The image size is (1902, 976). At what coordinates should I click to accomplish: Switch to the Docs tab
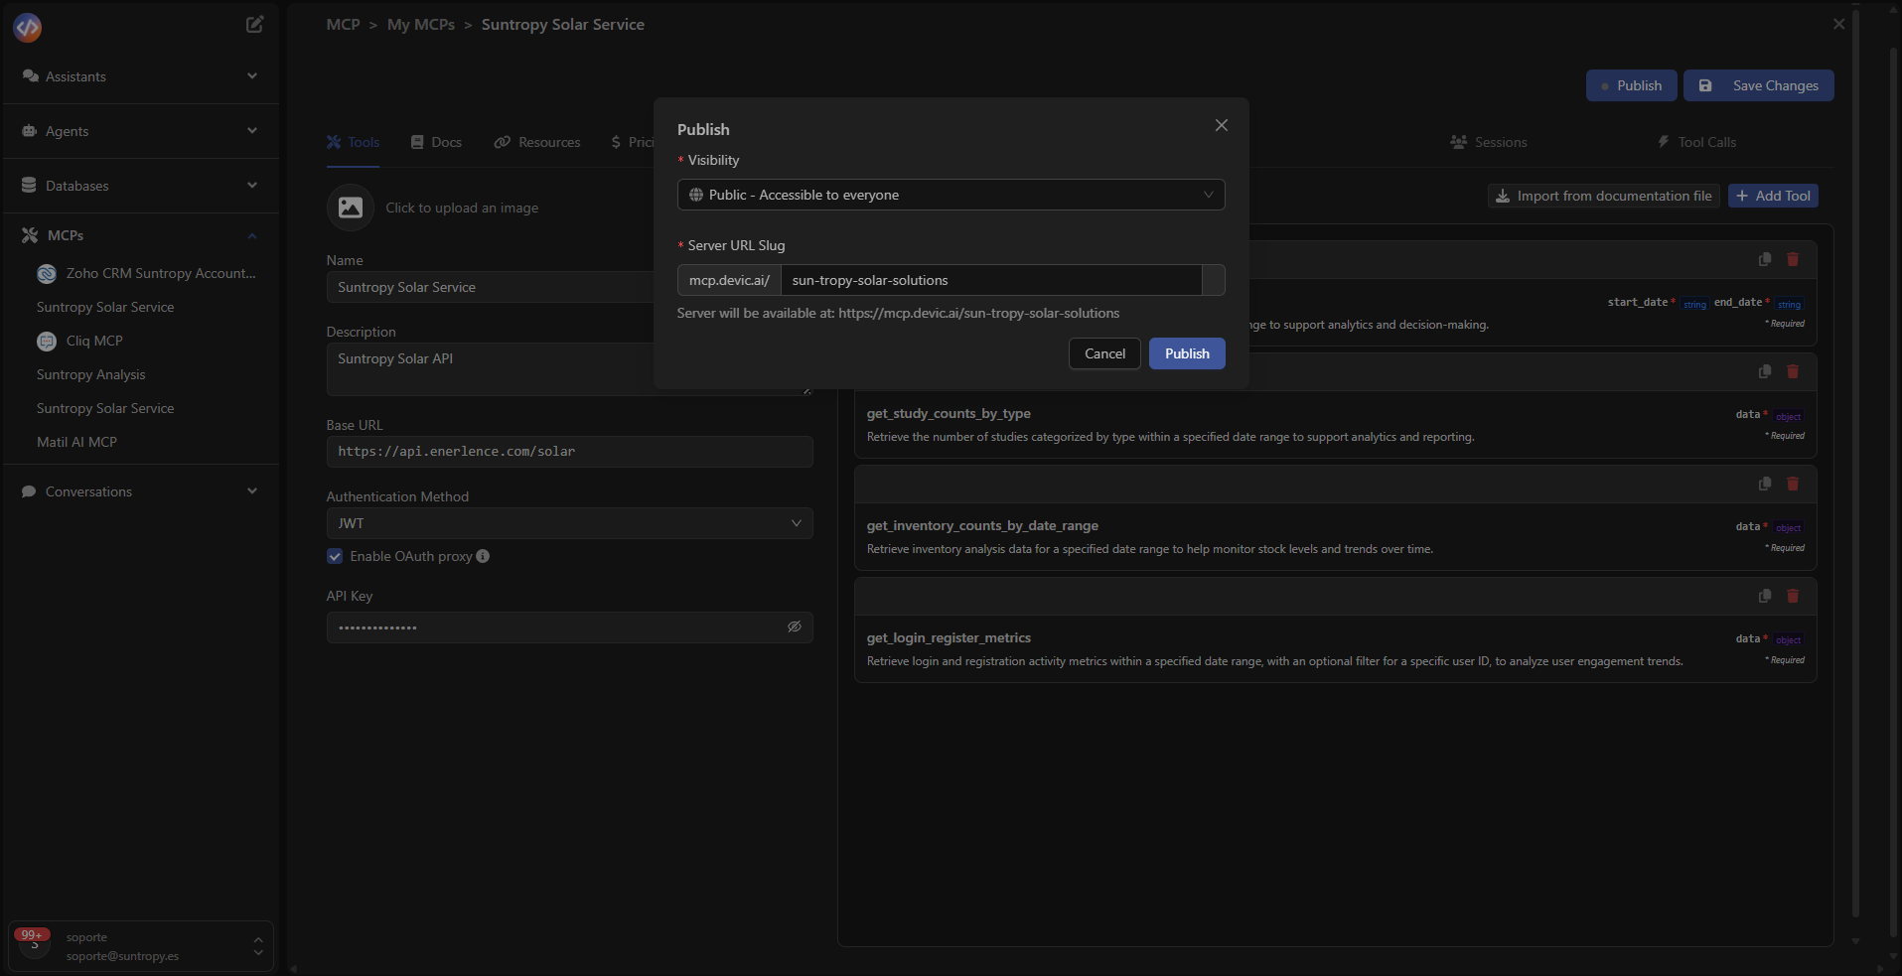tap(436, 142)
